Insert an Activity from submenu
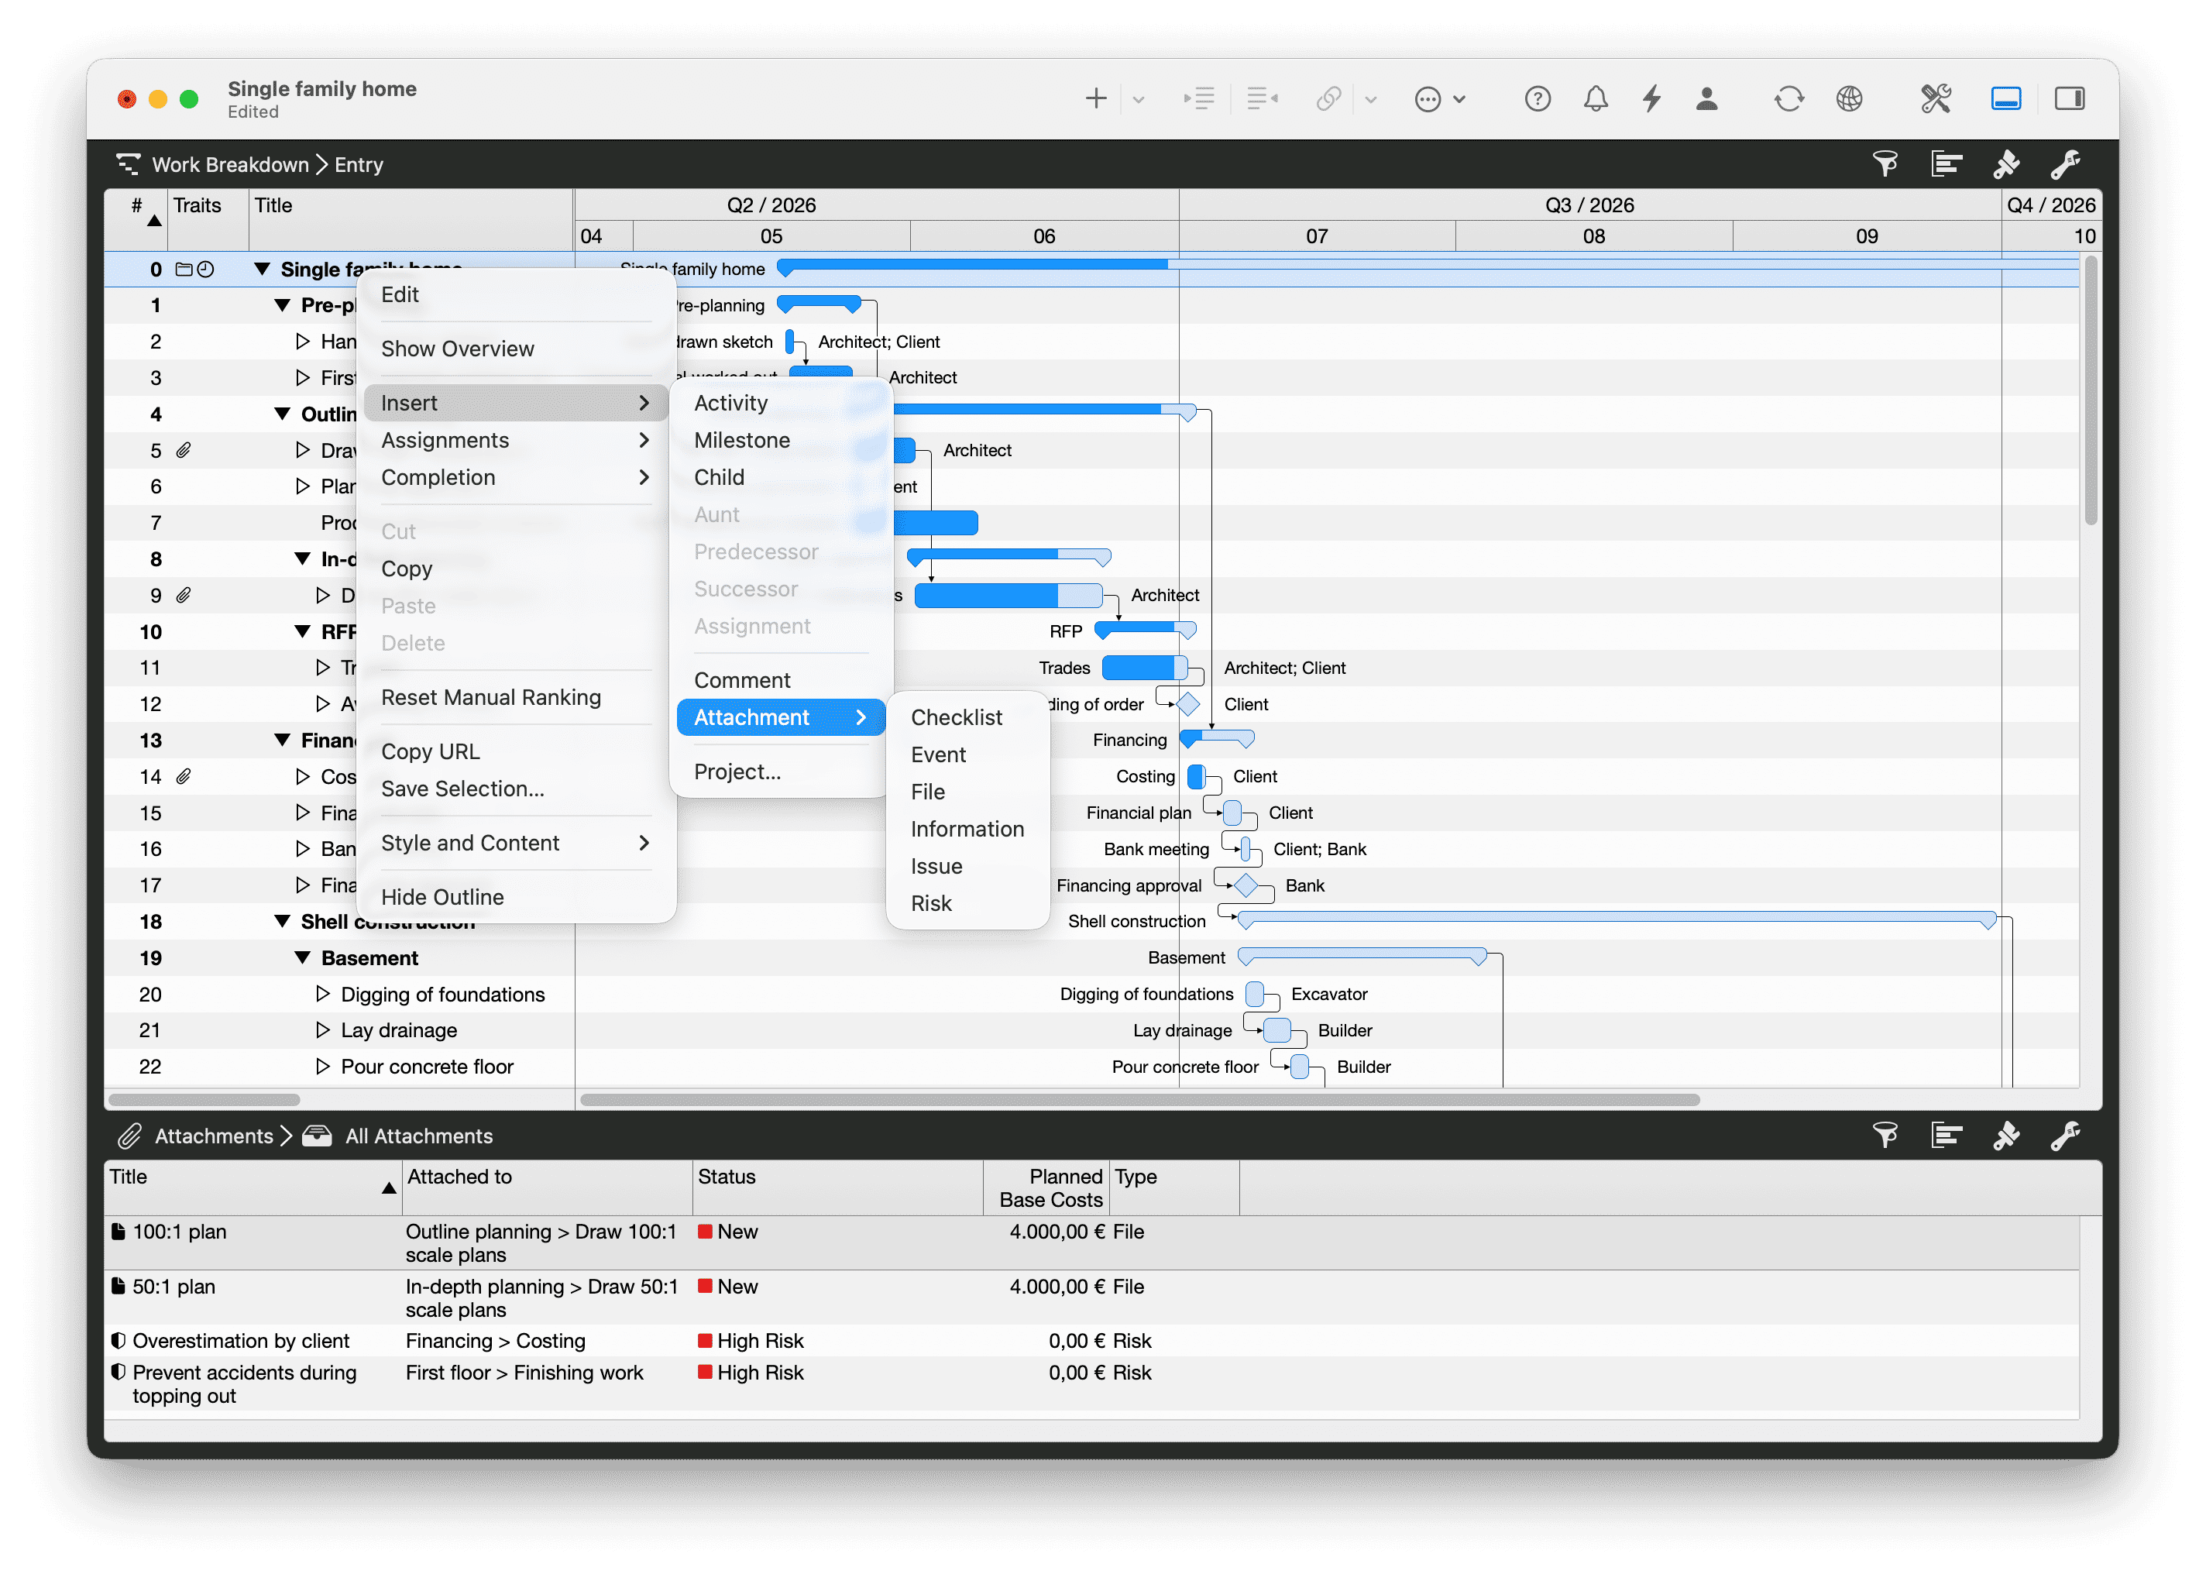The image size is (2206, 1574). tap(782, 402)
